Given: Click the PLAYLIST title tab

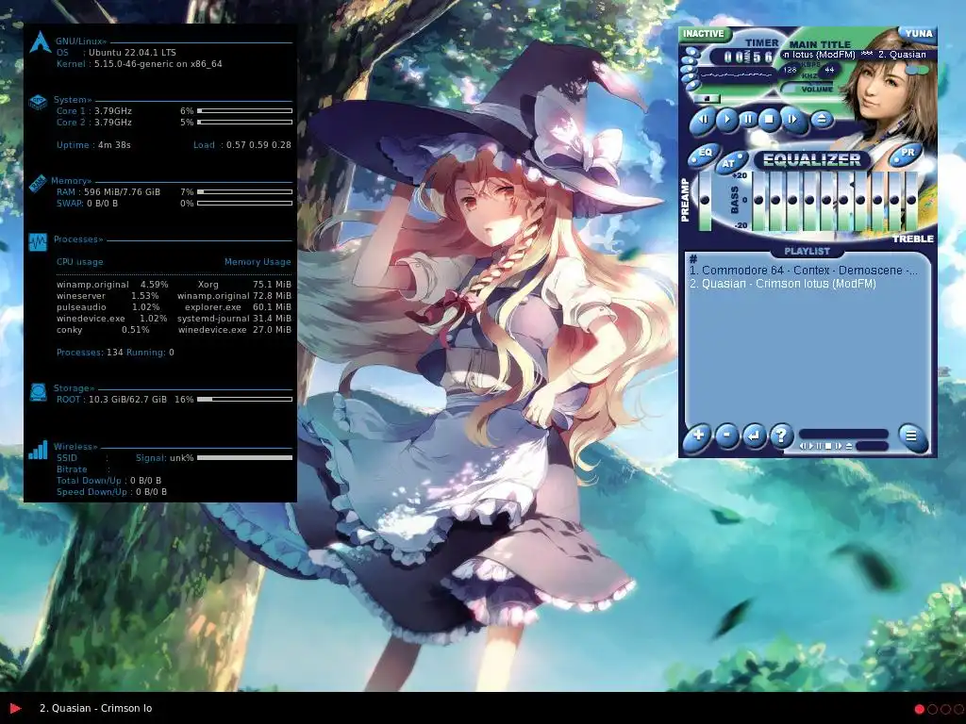Looking at the screenshot, I should pos(808,251).
